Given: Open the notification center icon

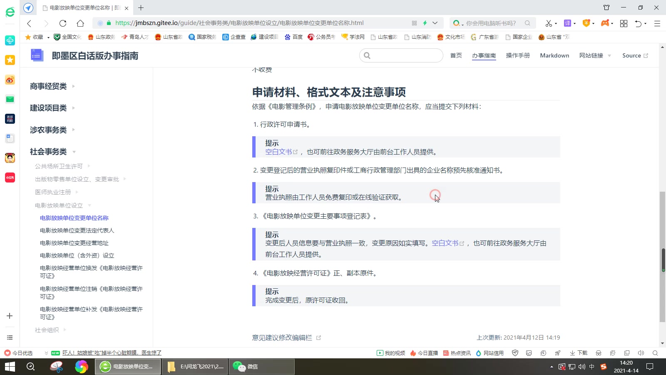Looking at the screenshot, I should 649,367.
